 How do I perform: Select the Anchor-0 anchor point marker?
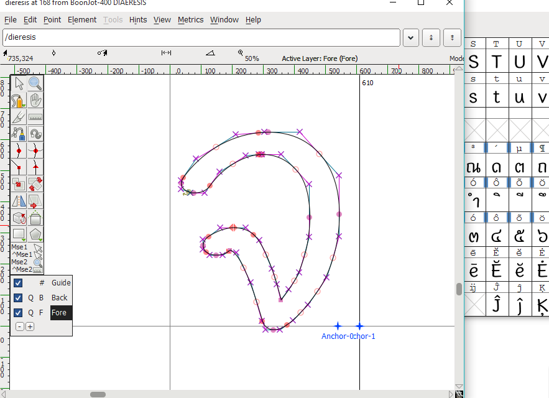[338, 326]
